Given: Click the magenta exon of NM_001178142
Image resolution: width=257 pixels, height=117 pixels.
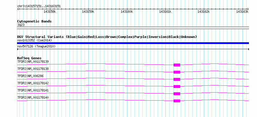Looking at the screenshot, I should [x=177, y=87].
